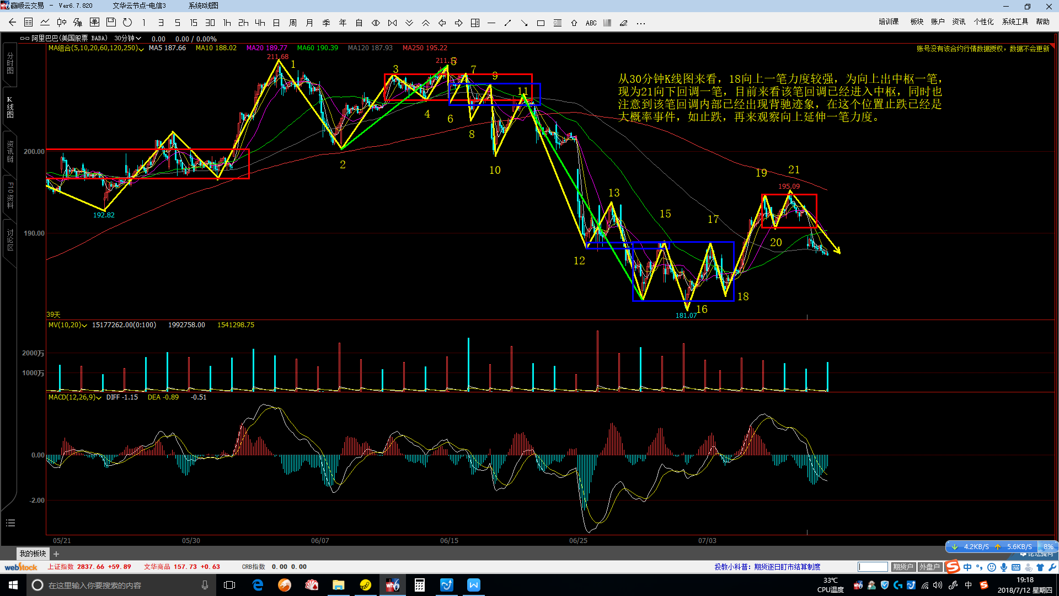
Task: Click the 外盘户 button
Action: (929, 567)
